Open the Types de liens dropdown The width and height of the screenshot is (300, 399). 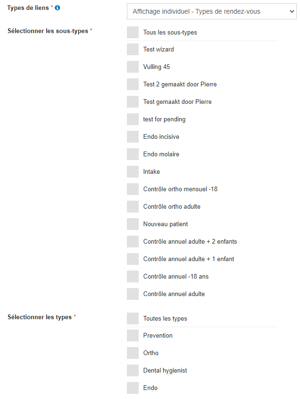click(211, 11)
